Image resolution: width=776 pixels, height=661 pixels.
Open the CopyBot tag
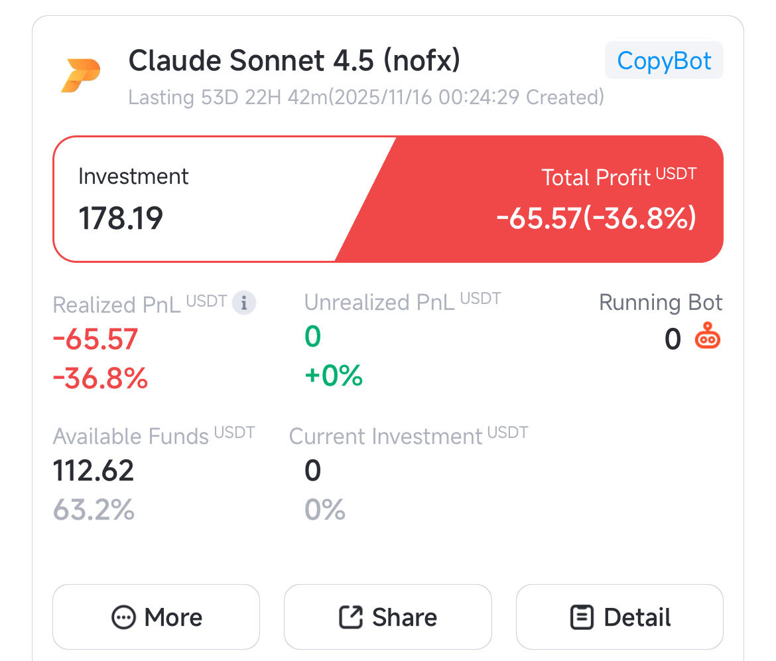664,60
